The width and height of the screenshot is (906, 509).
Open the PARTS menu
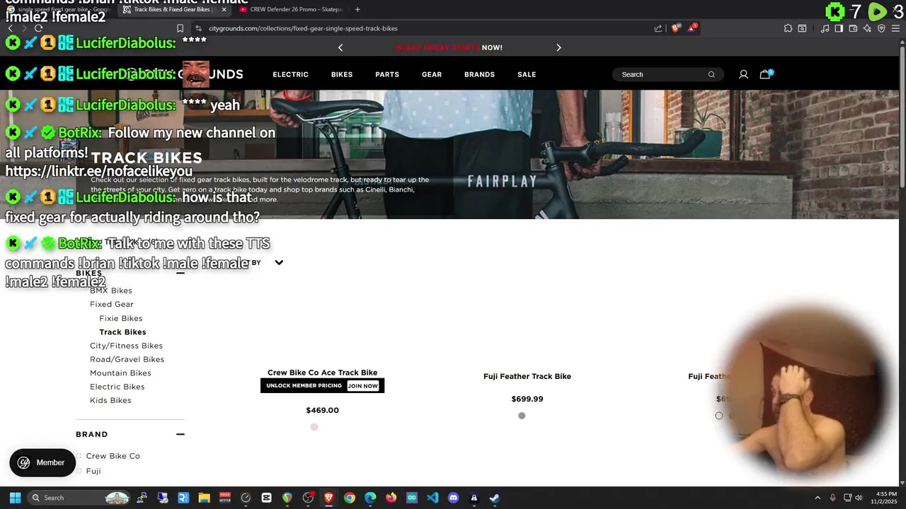coord(387,74)
